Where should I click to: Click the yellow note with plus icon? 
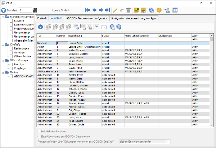point(137,10)
